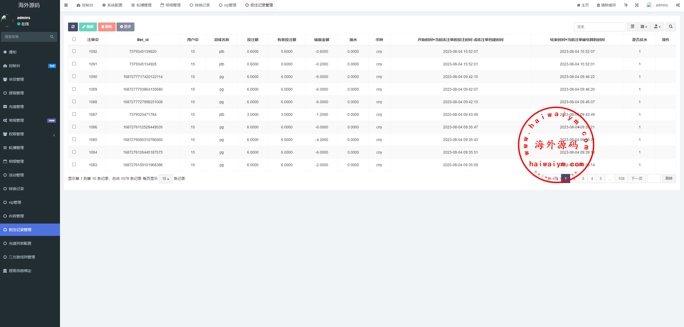Open 三方游戏列管理 in the sidebar

[x=30, y=257]
